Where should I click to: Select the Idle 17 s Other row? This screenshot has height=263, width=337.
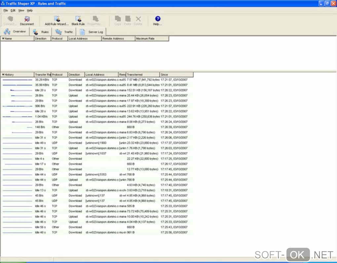(97, 164)
